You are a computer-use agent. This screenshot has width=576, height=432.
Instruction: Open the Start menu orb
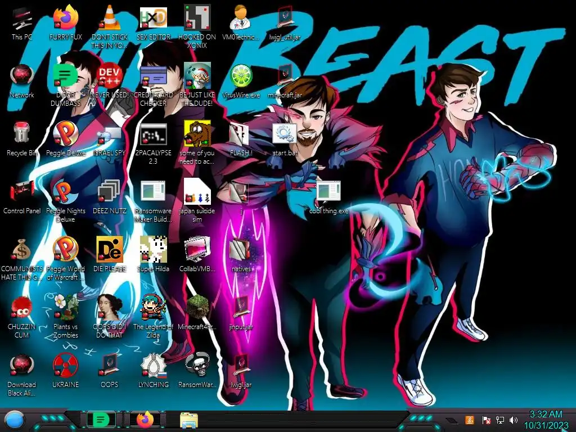pos(14,420)
